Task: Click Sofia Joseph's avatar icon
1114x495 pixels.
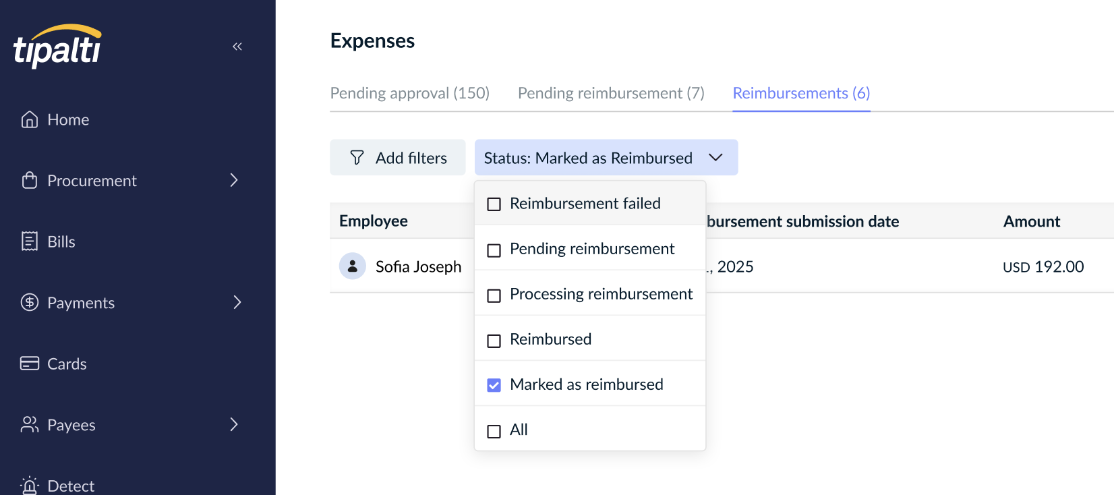Action: (352, 266)
